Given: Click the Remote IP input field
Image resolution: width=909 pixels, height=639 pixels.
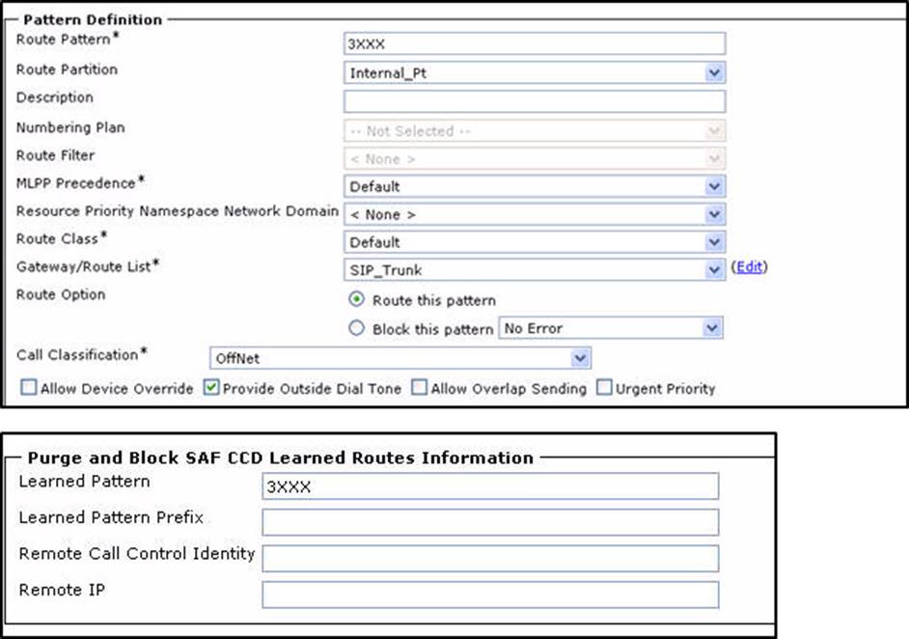Looking at the screenshot, I should pos(489,594).
